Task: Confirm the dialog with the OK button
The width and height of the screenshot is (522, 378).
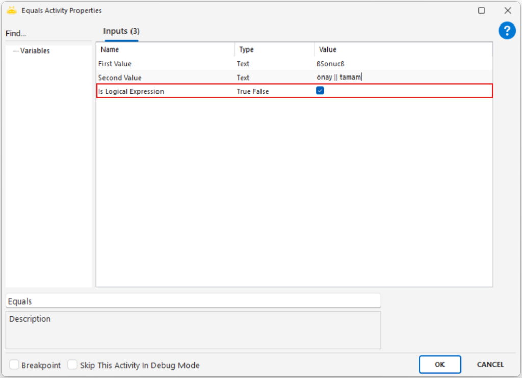Action: click(x=439, y=364)
